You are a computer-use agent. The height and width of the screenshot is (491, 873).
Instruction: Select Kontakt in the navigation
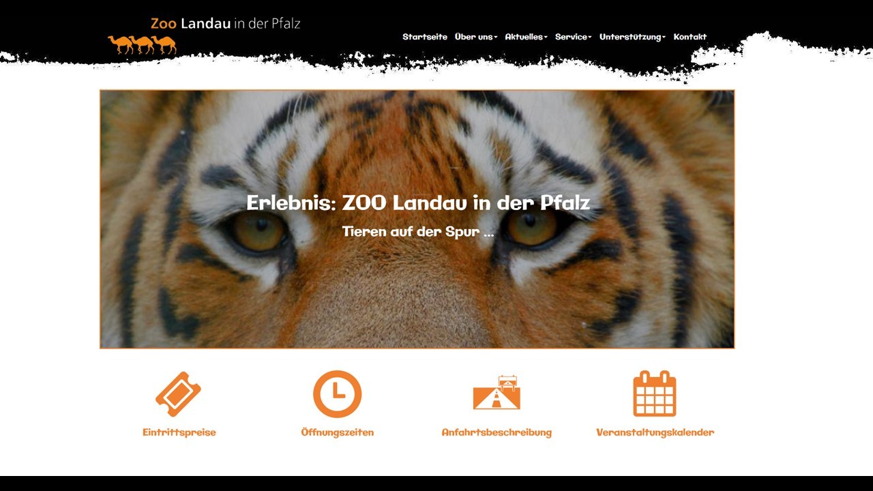pos(690,37)
